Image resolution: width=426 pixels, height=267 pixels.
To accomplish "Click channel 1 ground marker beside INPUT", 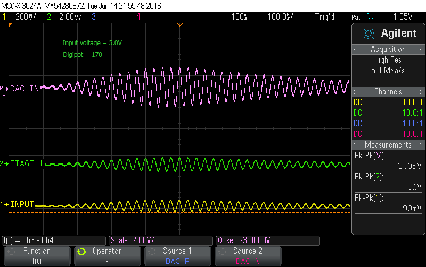I will (x=4, y=206).
